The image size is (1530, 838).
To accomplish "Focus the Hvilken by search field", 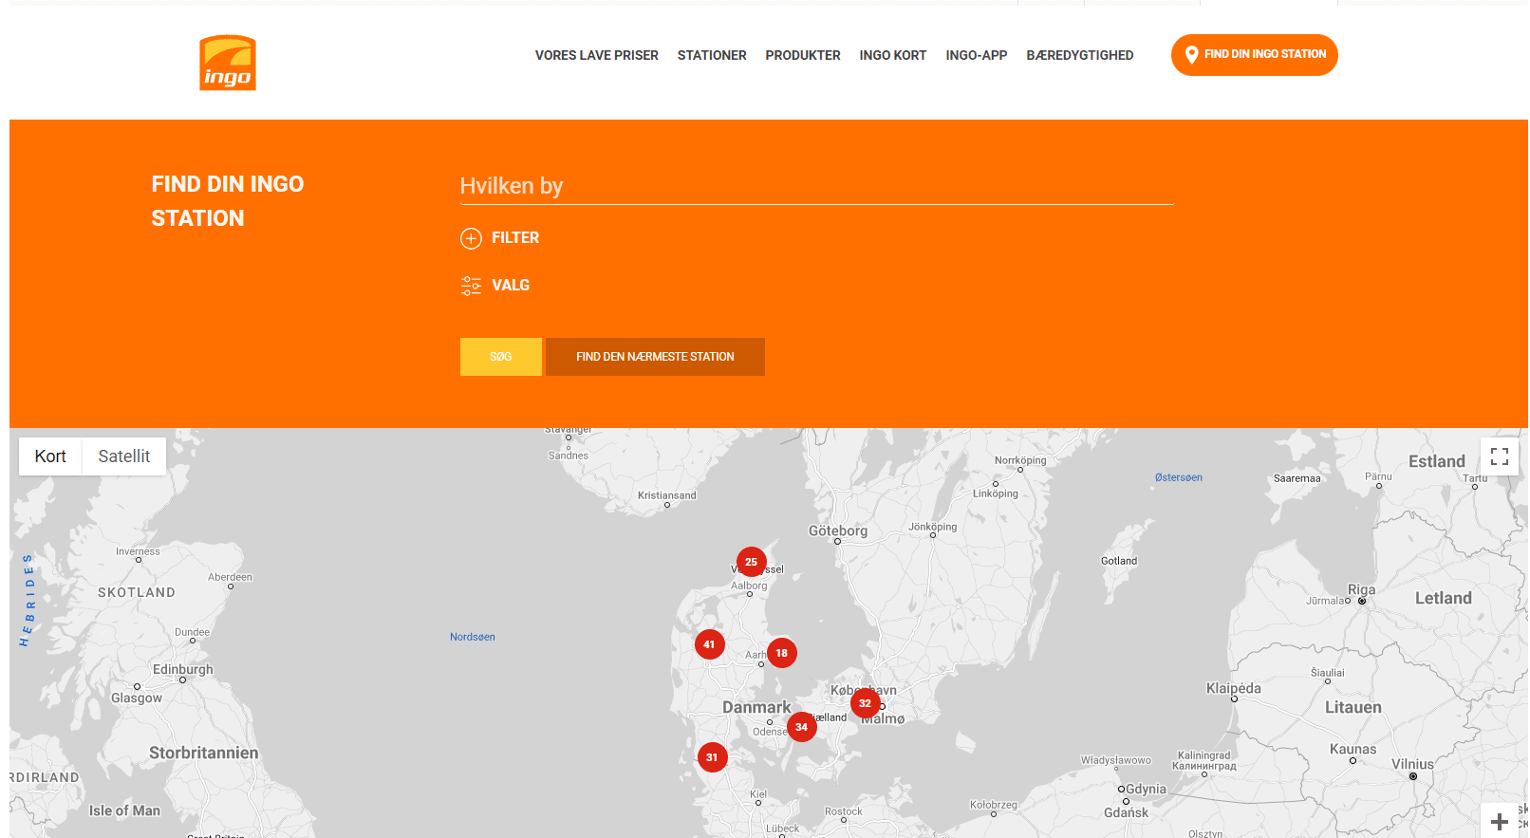I will [816, 186].
